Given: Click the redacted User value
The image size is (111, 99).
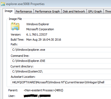Looking at the screenshot, I should tap(37, 96).
